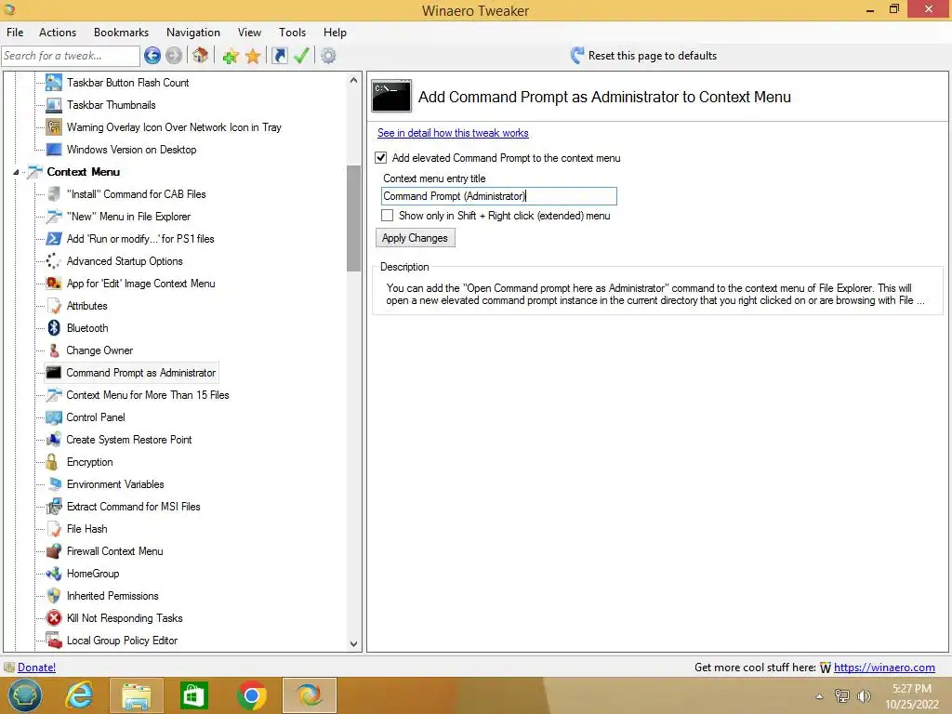Select Taskbar Button Flash Count item

[x=127, y=83]
